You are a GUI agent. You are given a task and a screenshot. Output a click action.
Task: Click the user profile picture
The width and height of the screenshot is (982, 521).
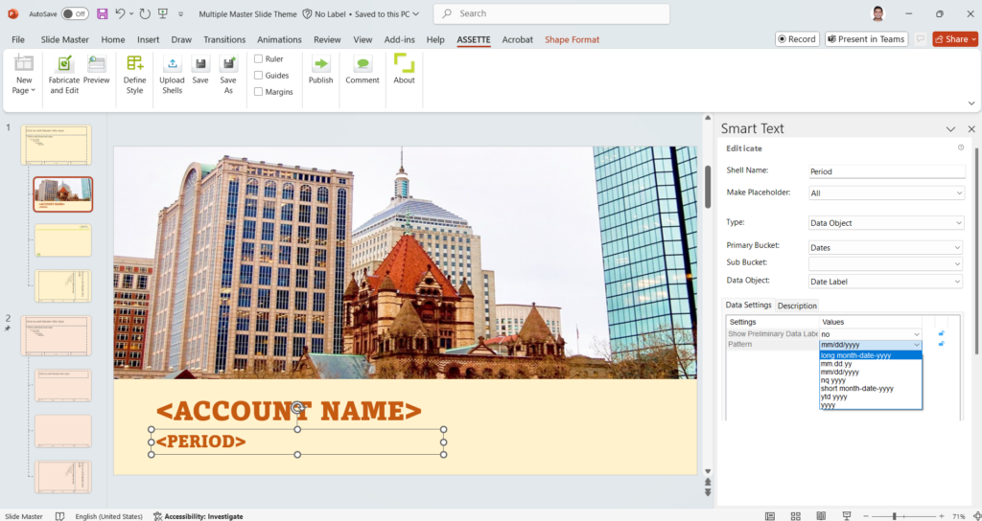[878, 13]
